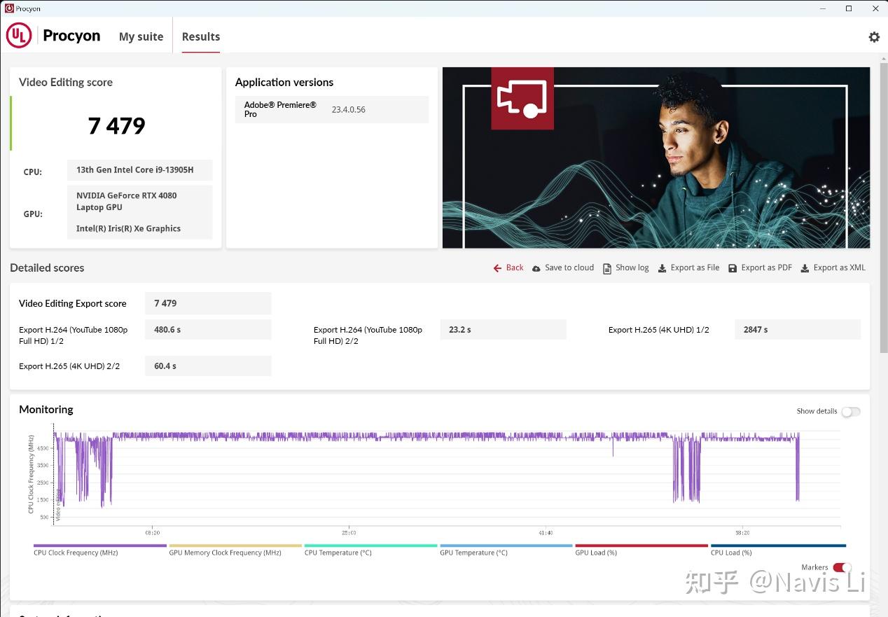Enable the Show details toggle
Screen dimensions: 888x617
click(851, 412)
